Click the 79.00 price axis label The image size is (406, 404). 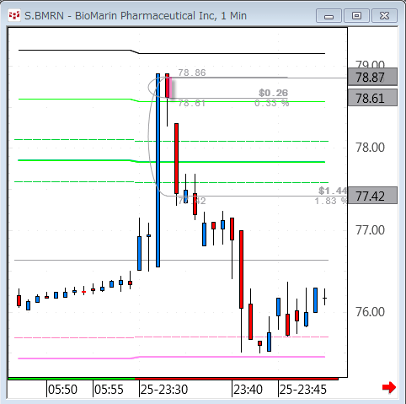pyautogui.click(x=370, y=64)
